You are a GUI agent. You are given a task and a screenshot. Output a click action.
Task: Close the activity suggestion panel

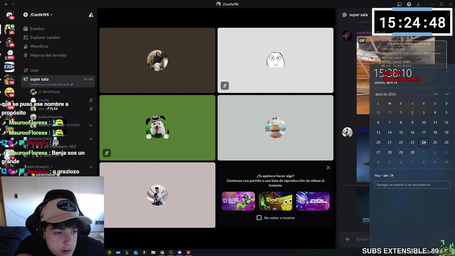(328, 167)
